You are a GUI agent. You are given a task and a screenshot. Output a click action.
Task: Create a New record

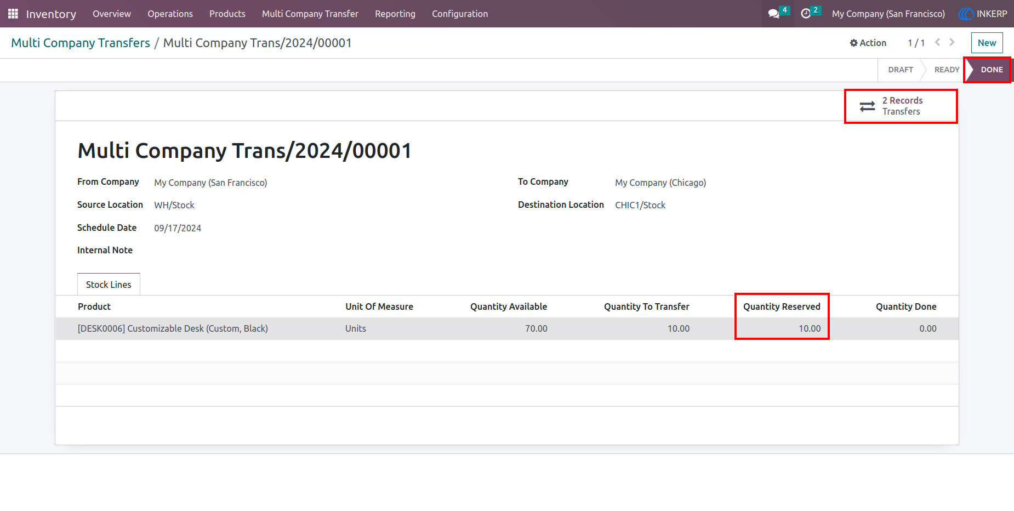click(x=987, y=43)
